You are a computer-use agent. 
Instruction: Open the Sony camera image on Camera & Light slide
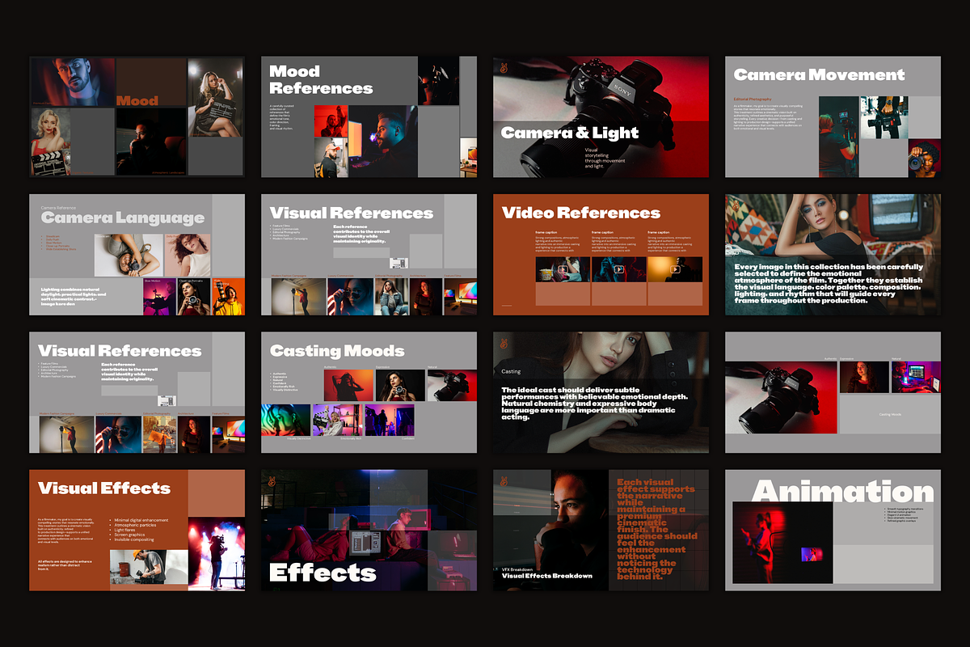[601, 116]
